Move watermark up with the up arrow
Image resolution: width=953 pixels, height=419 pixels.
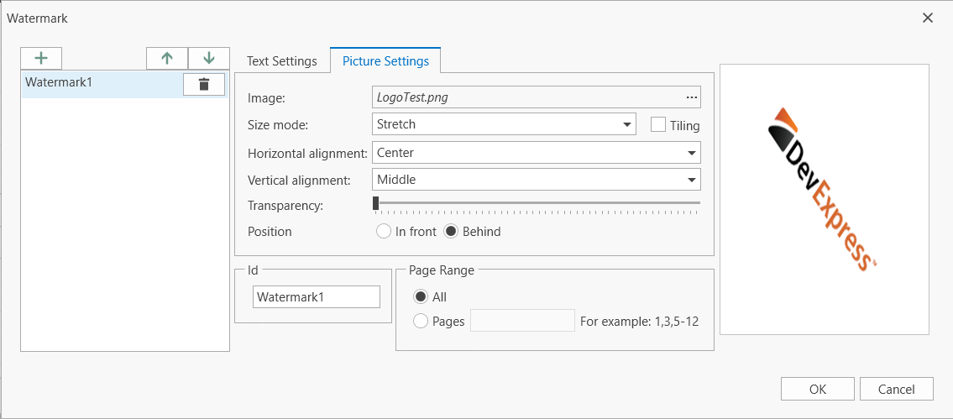coord(167,58)
